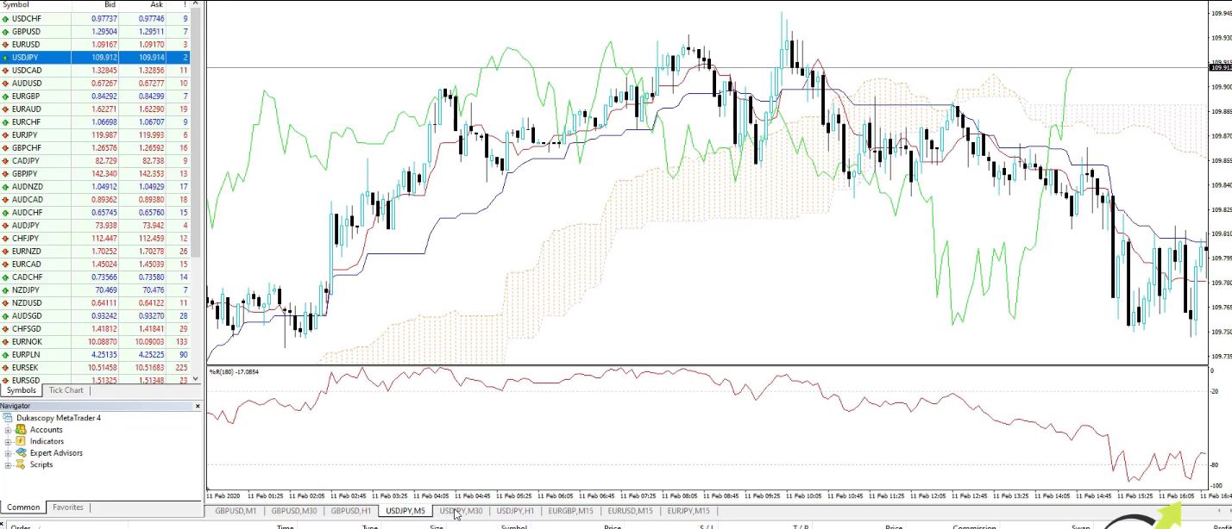Click the Expert Advisors icon in the Navigator
This screenshot has height=529, width=1232.
[22, 452]
